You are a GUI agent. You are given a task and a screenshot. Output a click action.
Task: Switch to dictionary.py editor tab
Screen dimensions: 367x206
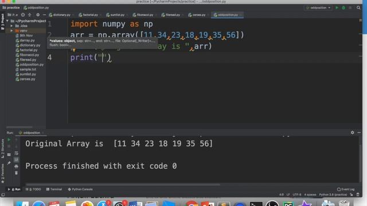(x=61, y=15)
